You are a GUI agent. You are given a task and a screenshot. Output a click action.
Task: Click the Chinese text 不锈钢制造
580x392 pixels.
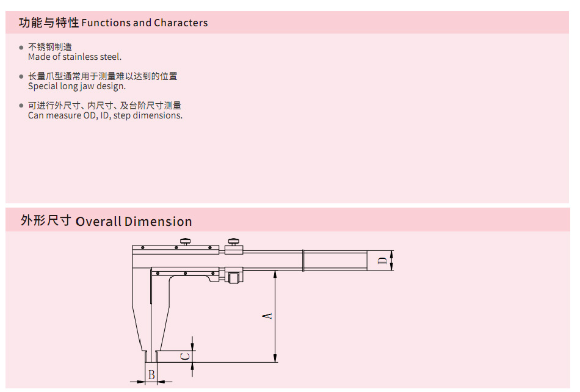[x=50, y=46]
